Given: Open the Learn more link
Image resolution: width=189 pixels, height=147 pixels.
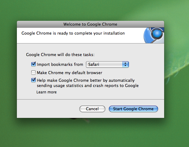Looking at the screenshot, I should (47, 92).
